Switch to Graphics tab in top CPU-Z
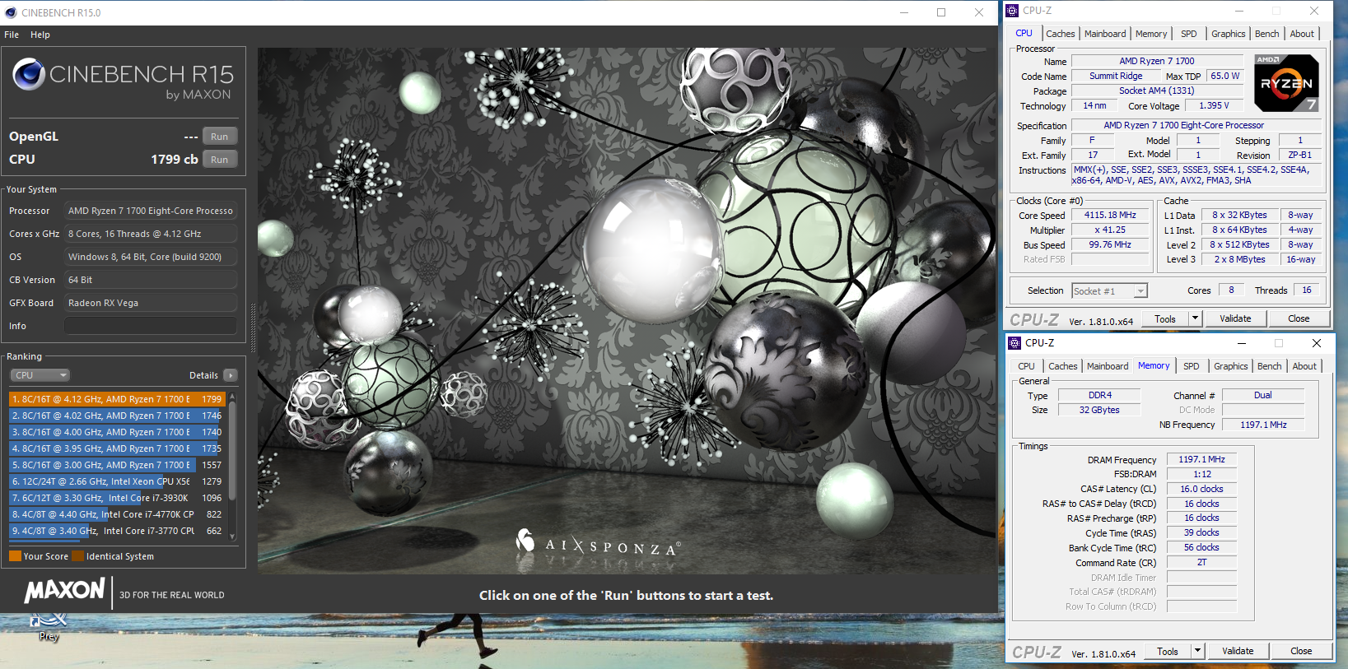The height and width of the screenshot is (669, 1348). [x=1229, y=34]
